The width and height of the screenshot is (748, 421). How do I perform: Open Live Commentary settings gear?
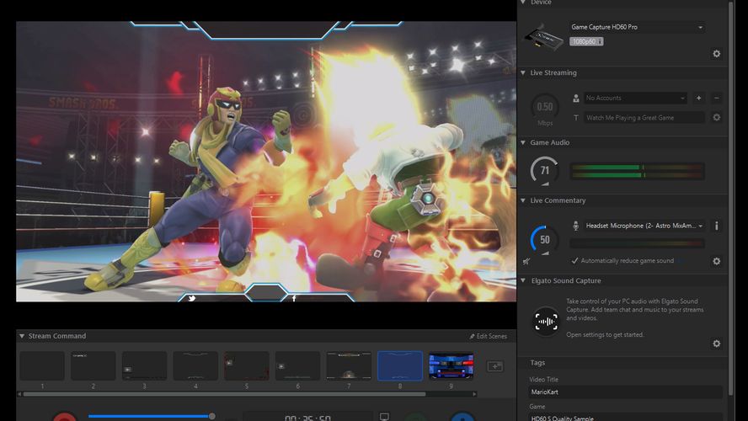pyautogui.click(x=716, y=261)
